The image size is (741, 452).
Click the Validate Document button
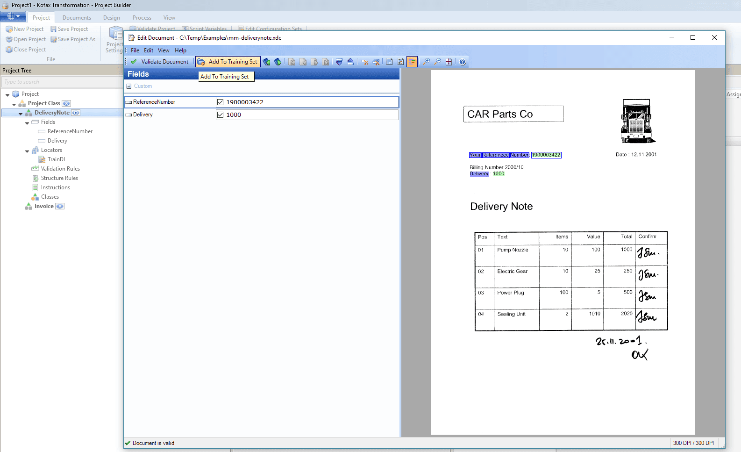click(160, 62)
